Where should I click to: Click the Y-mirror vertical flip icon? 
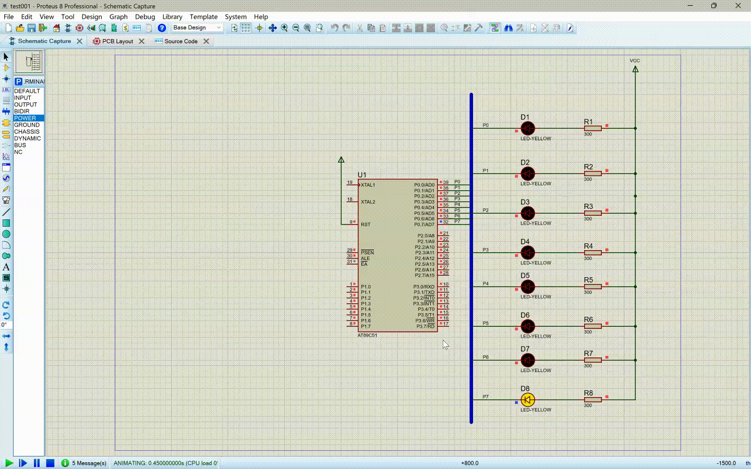(x=6, y=347)
